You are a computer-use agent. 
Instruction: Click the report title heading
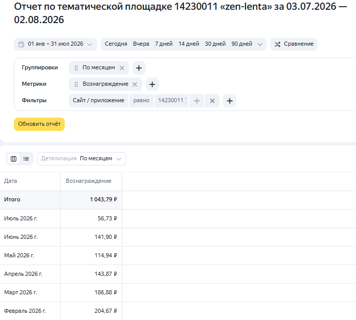tap(180, 13)
